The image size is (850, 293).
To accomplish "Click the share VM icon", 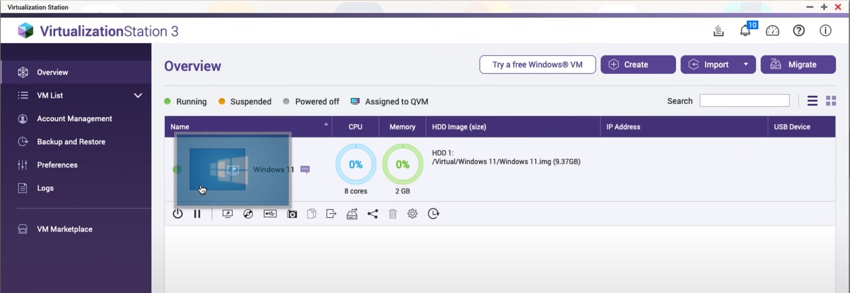I will tap(373, 214).
